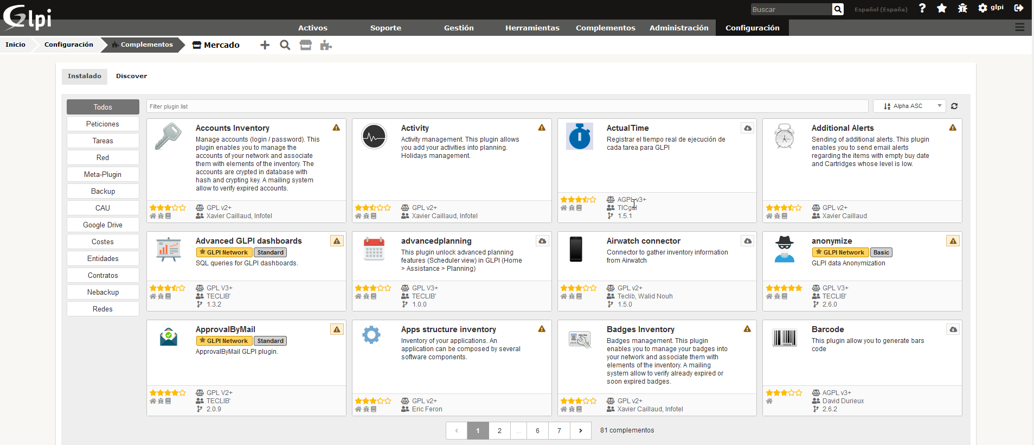Go to Configuración breadcrumb
Image resolution: width=1034 pixels, height=445 pixels.
click(x=68, y=44)
